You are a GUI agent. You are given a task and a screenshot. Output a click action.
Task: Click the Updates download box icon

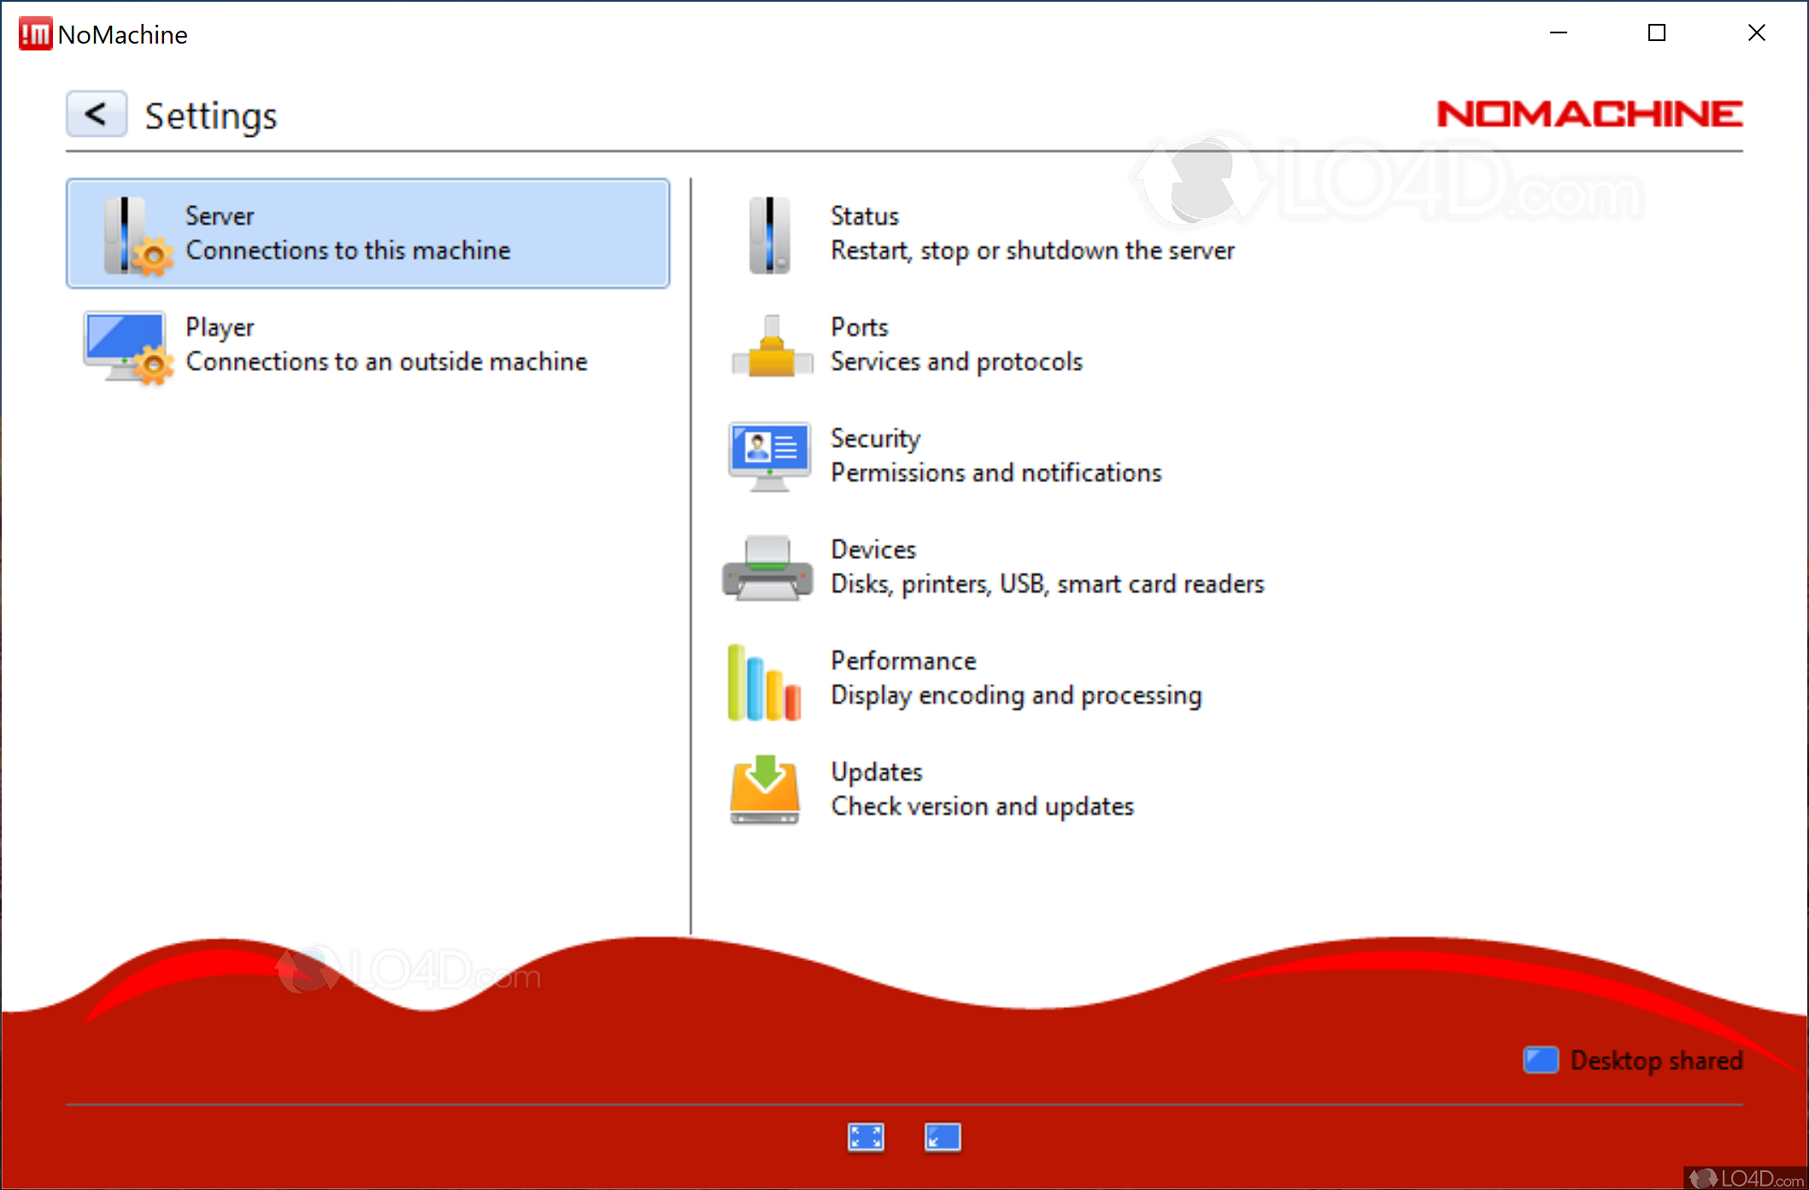(x=765, y=790)
